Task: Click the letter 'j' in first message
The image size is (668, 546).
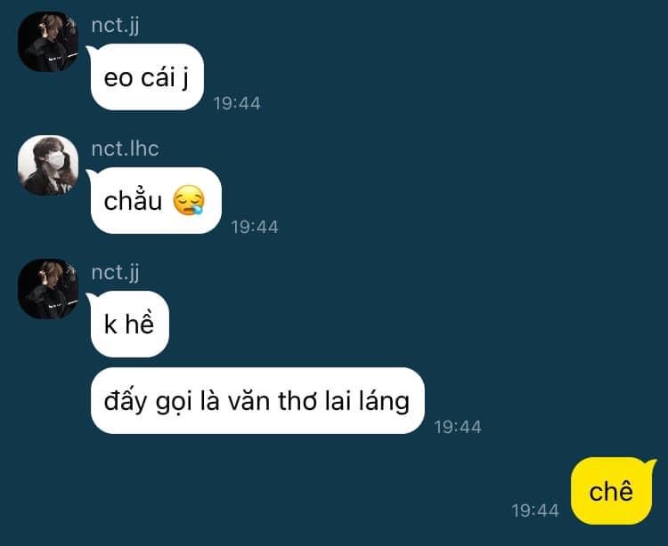Action: click(x=185, y=78)
